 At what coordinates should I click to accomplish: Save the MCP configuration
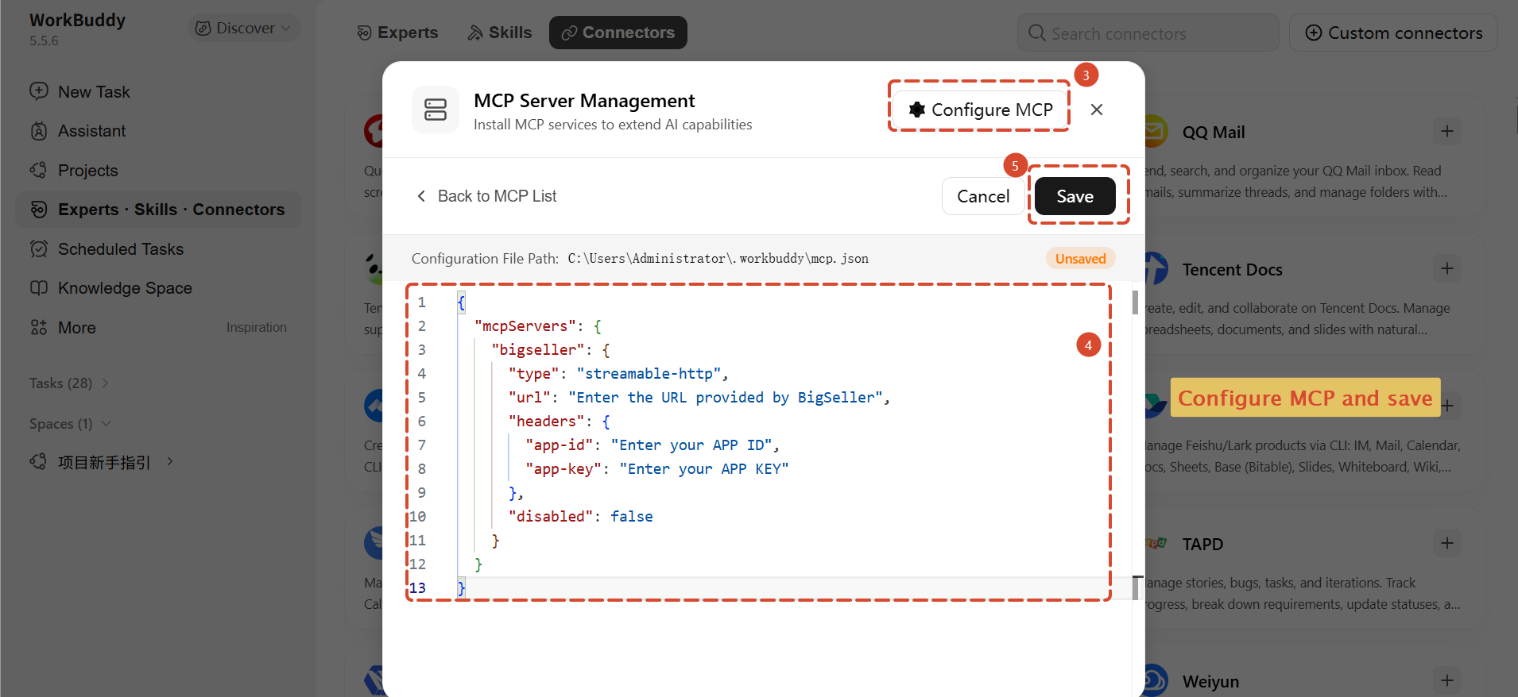(x=1075, y=196)
